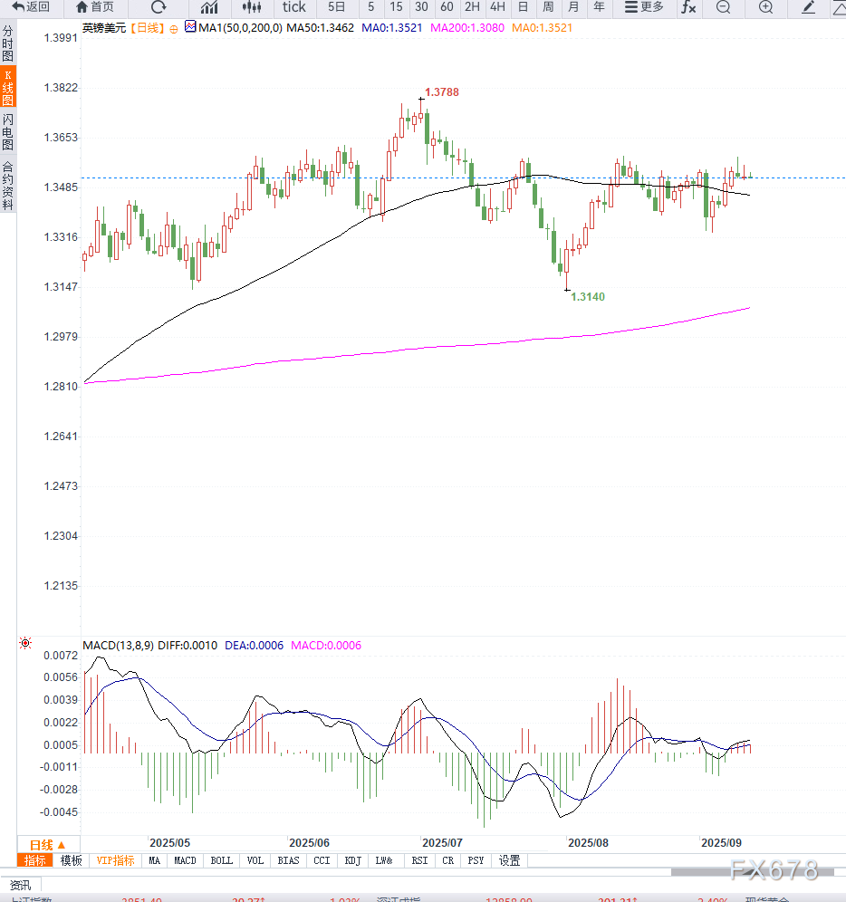
Task: Zoom out with the minus magnifier
Action: pos(723,7)
